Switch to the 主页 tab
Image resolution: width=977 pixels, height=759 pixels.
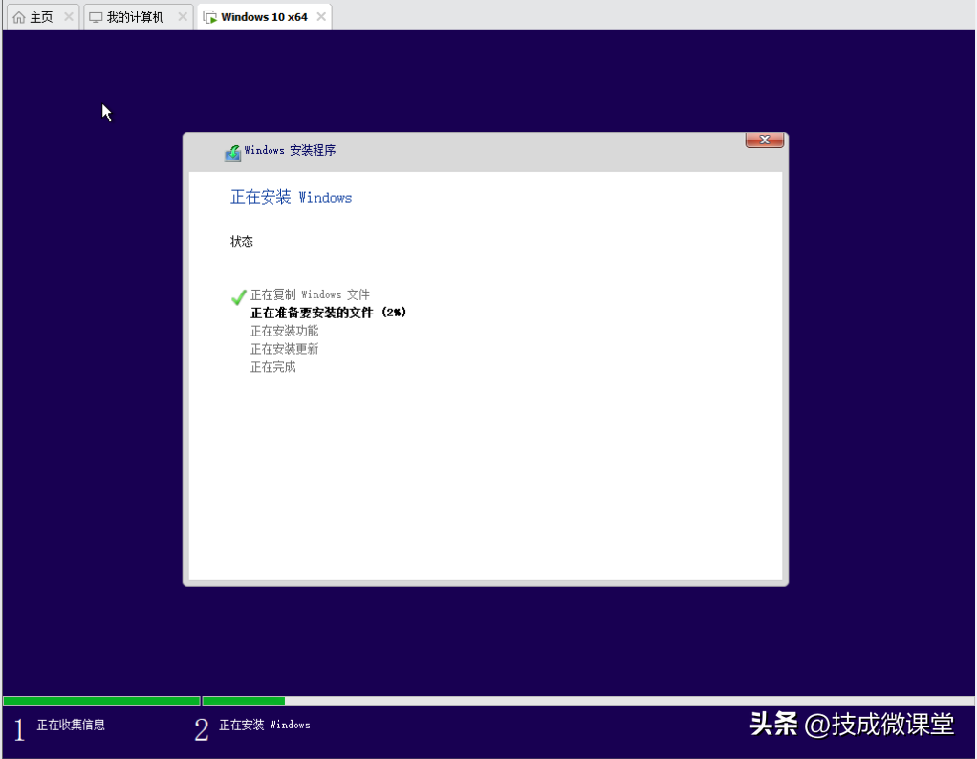click(41, 17)
